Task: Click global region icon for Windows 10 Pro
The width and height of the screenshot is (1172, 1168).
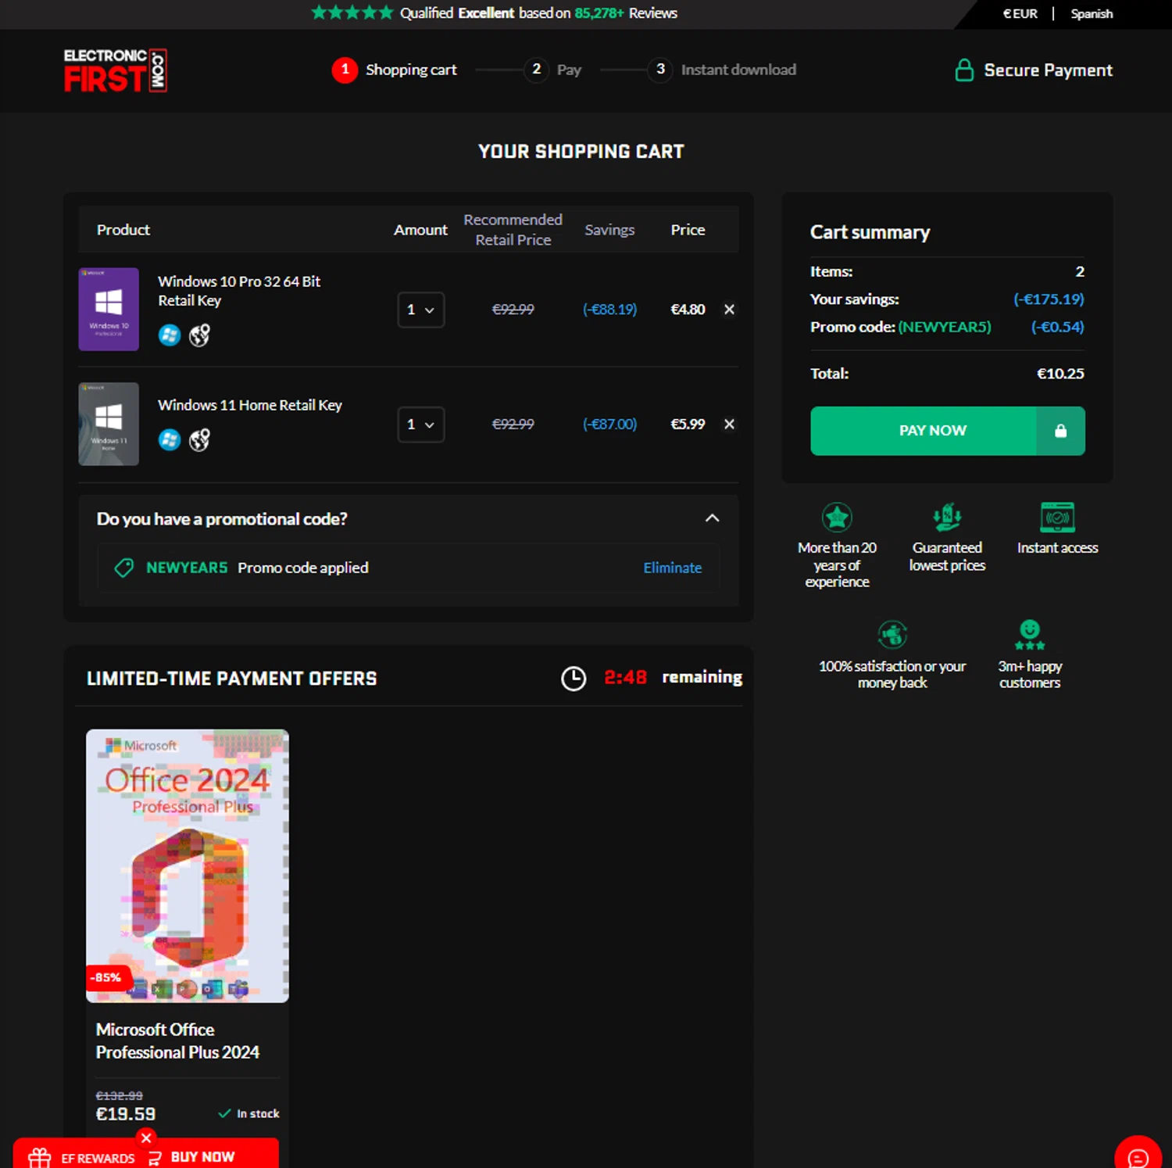Action: pyautogui.click(x=200, y=335)
